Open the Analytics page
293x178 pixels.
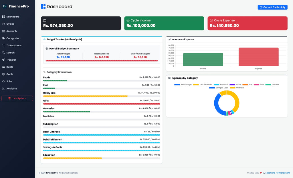pyautogui.click(x=17, y=89)
